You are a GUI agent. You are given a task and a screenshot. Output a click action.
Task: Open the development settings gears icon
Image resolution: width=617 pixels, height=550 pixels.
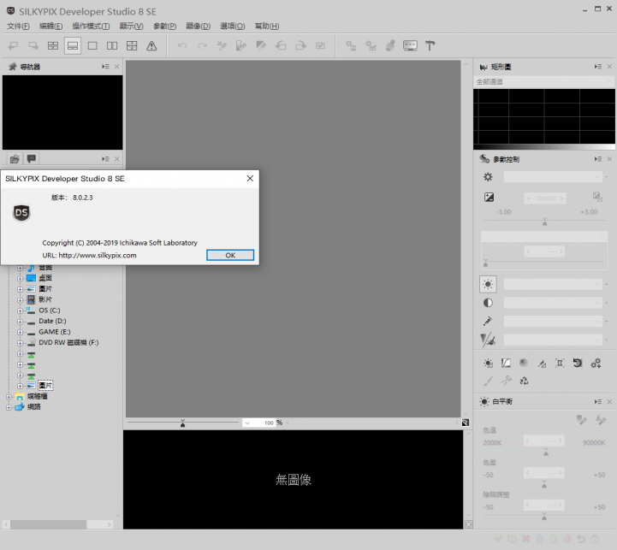coord(596,364)
